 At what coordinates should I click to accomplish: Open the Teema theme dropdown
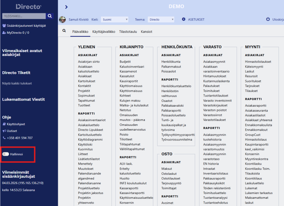(x=161, y=20)
